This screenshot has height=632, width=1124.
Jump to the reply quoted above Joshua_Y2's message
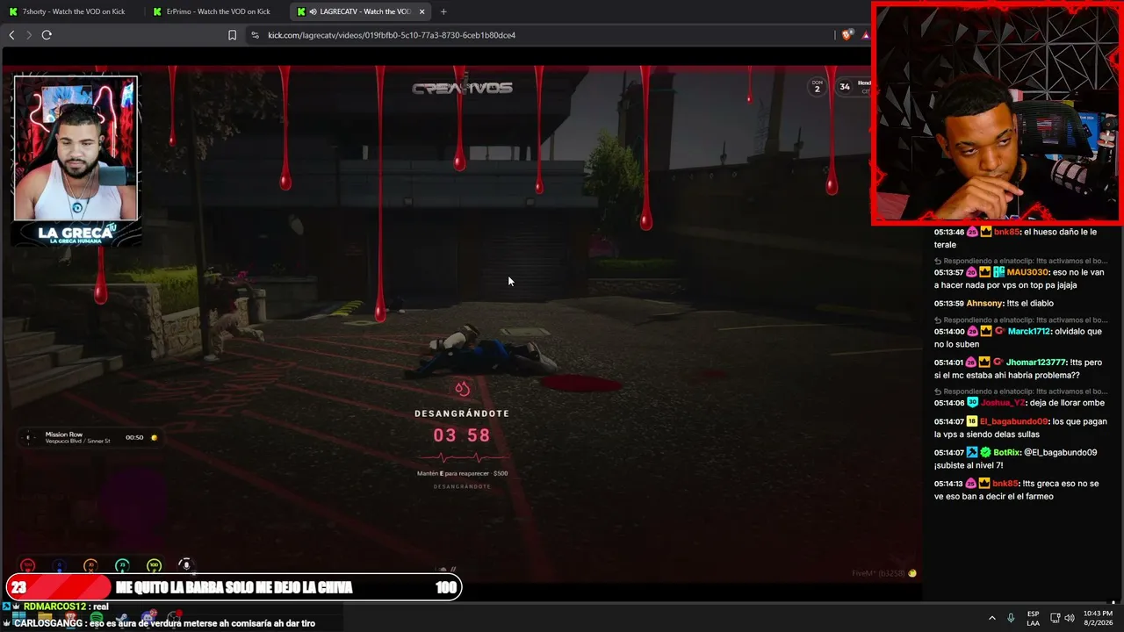(1020, 391)
